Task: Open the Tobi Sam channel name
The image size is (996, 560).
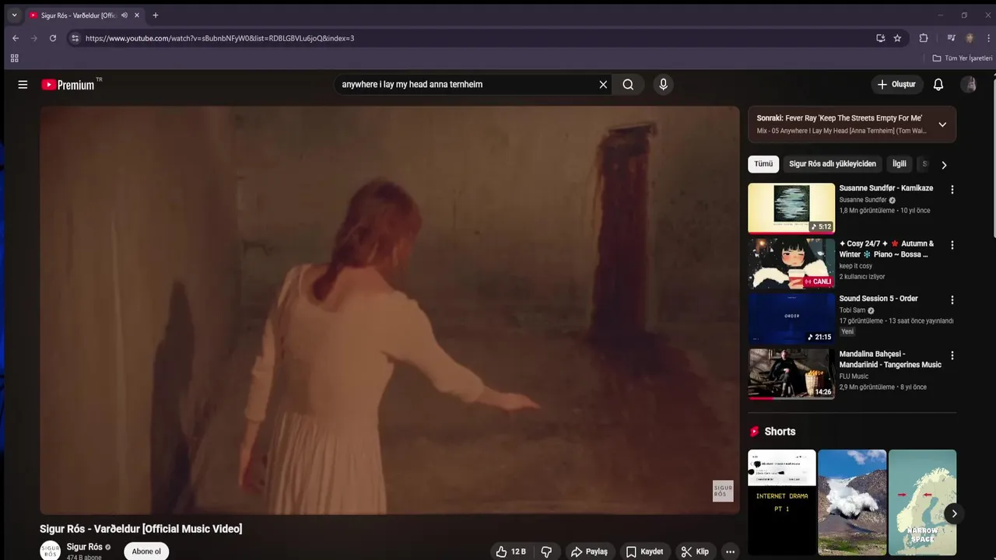Action: click(852, 310)
